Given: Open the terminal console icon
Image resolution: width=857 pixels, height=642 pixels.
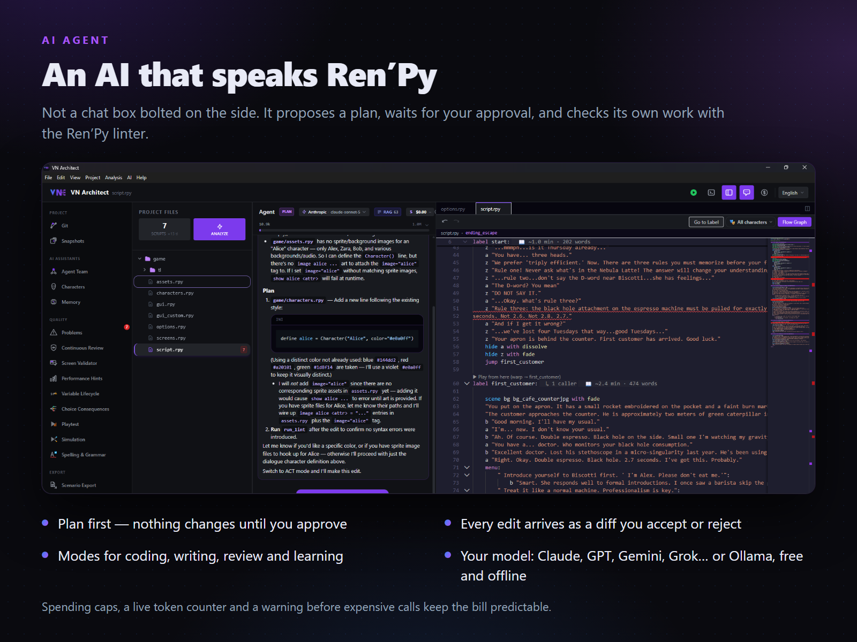Looking at the screenshot, I should (x=711, y=193).
